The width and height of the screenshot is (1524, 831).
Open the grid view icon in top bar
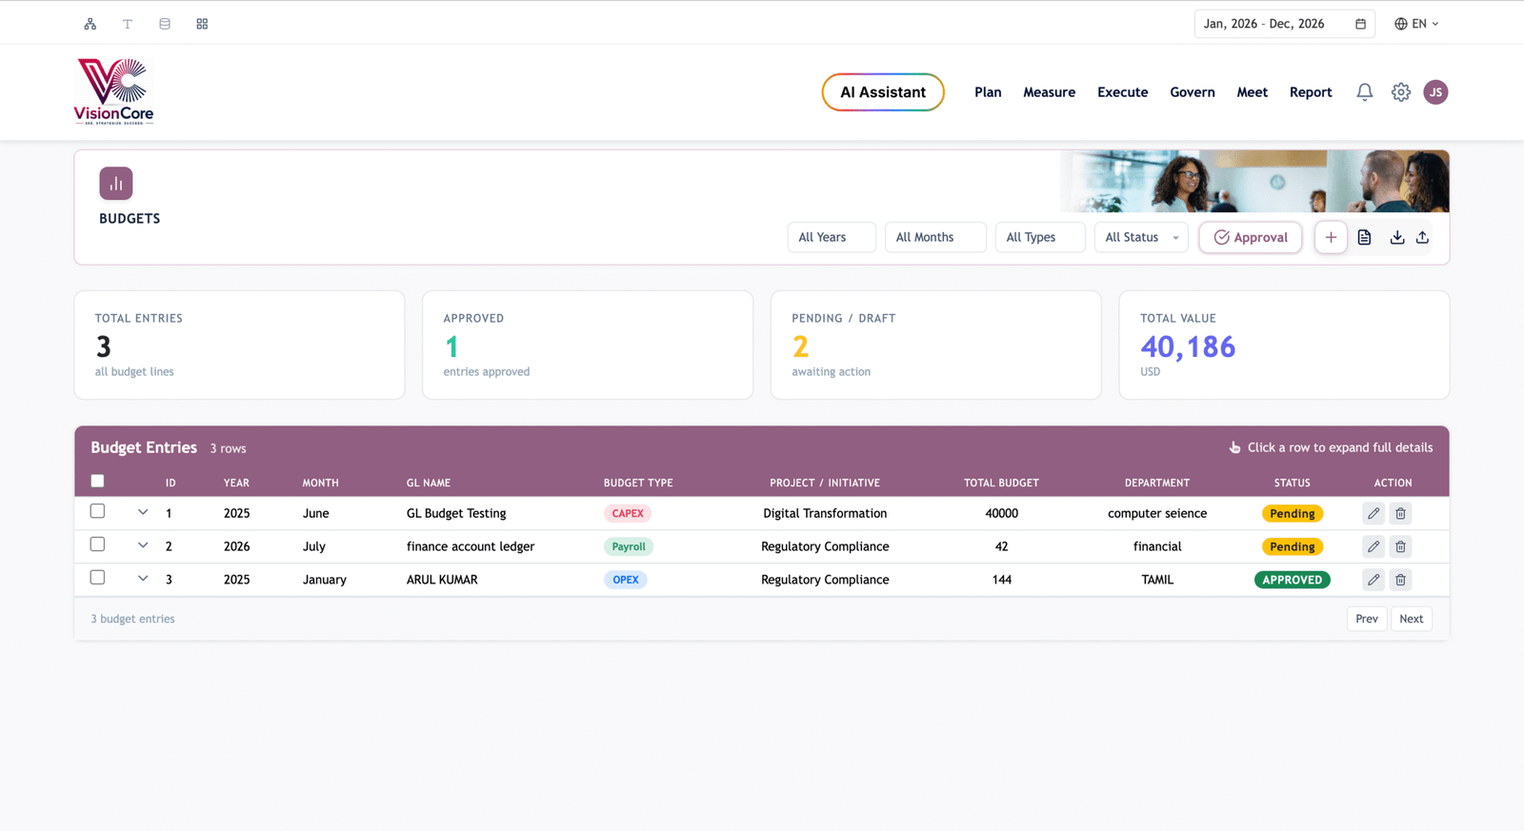[202, 24]
